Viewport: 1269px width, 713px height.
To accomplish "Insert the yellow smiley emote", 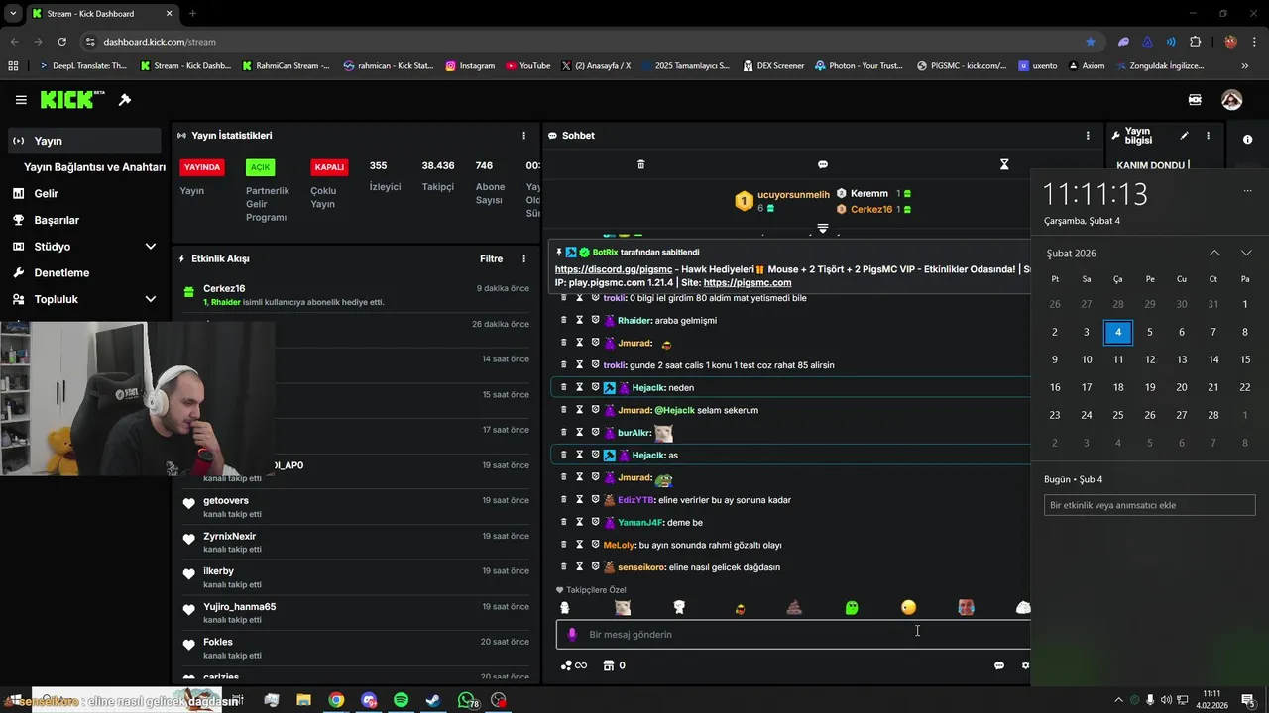I will pos(909,607).
